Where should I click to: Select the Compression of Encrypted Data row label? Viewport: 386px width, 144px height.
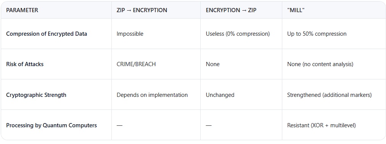[x=47, y=34]
